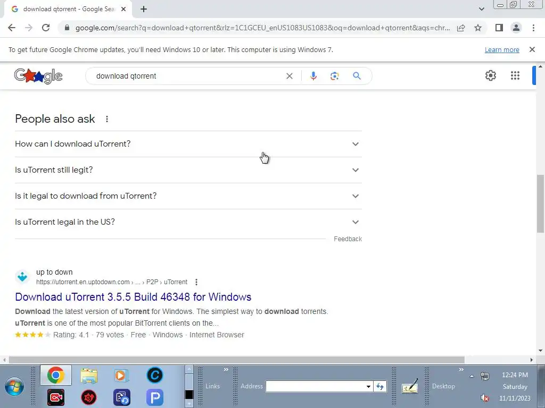This screenshot has width=545, height=408.
Task: Show hidden tray icons arrow
Action: [472, 376]
